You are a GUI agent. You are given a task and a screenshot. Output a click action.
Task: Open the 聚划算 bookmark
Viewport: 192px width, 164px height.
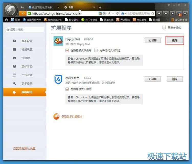(155, 20)
